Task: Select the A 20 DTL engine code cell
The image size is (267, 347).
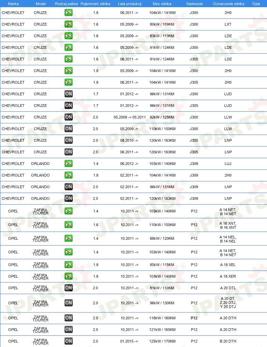Action: [x=228, y=288]
